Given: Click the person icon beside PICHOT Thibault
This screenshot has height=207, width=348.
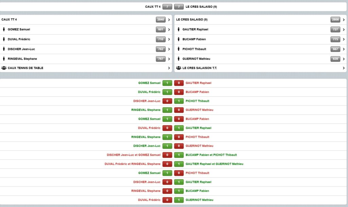Looking at the screenshot, I should tap(179, 49).
